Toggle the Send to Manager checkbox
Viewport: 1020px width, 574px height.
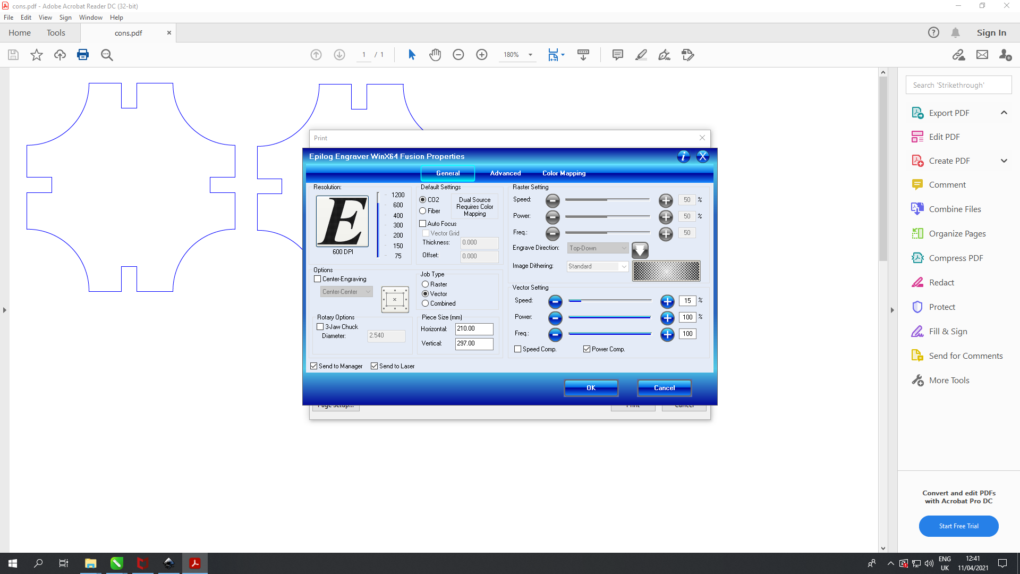tap(314, 366)
